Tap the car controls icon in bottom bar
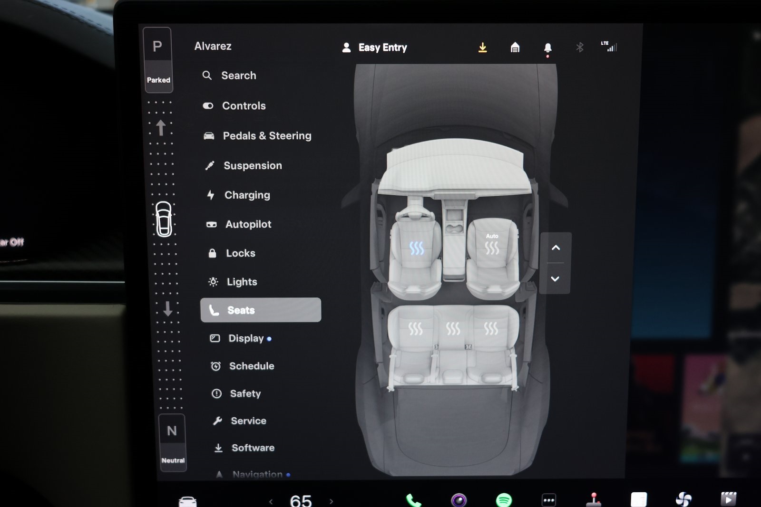This screenshot has height=507, width=761. click(x=187, y=501)
